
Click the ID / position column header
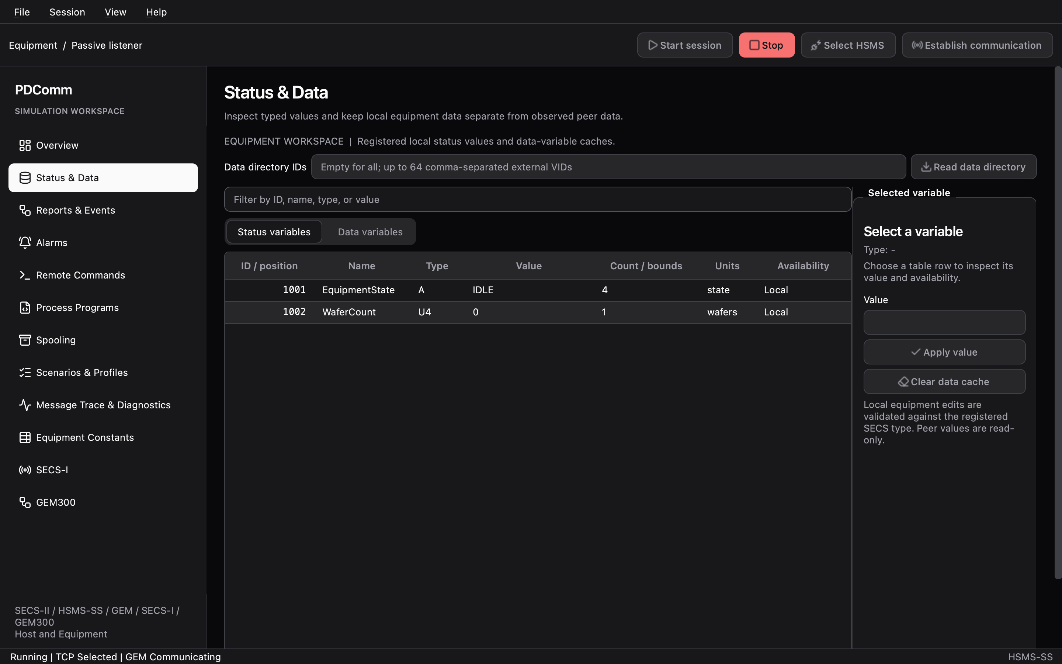pos(269,266)
